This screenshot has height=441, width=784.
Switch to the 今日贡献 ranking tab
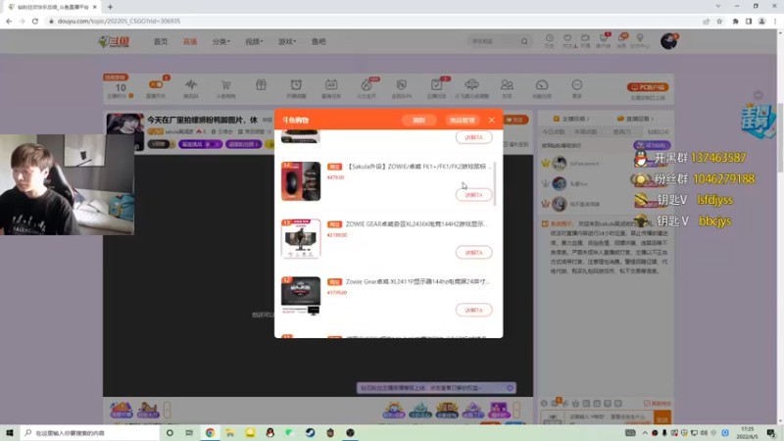(x=553, y=132)
